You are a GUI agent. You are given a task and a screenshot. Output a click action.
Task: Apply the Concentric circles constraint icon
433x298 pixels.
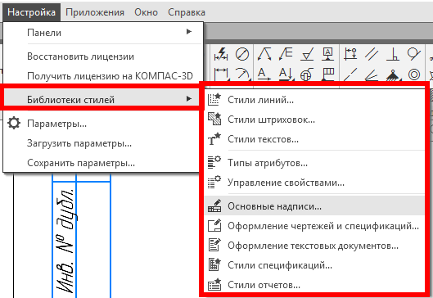click(x=413, y=74)
